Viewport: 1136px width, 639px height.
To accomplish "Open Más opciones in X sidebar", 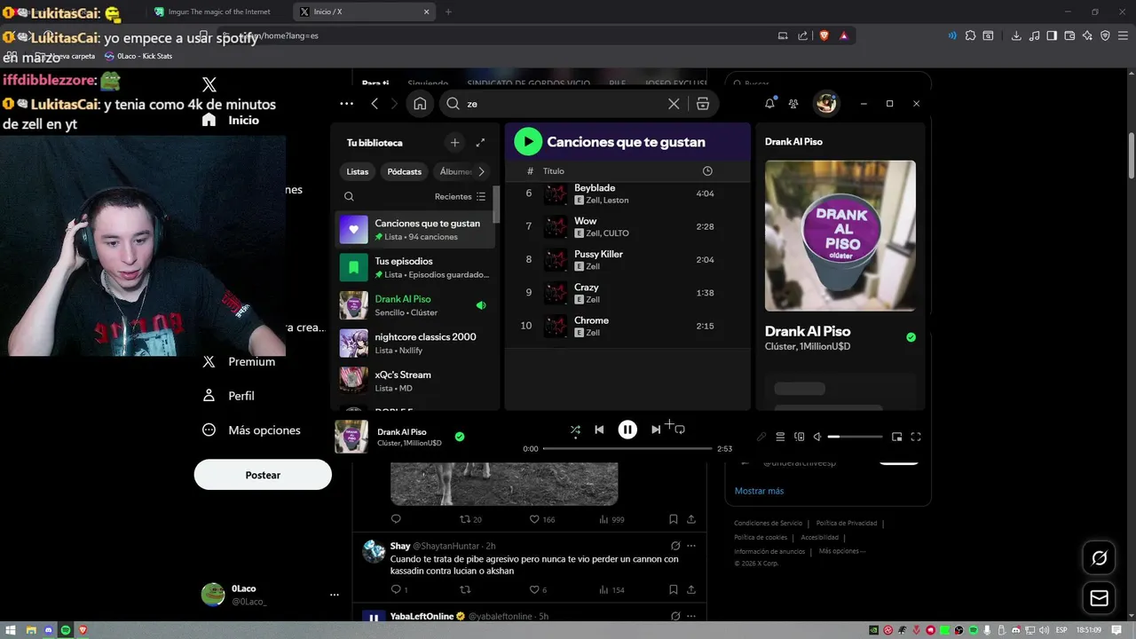I will pos(252,430).
